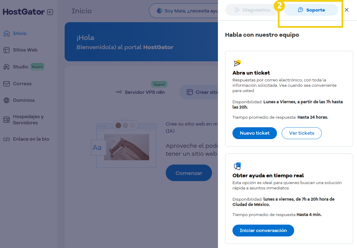The width and height of the screenshot is (357, 248).
Task: Open Sitios Web via its grid icon
Action: point(7,50)
